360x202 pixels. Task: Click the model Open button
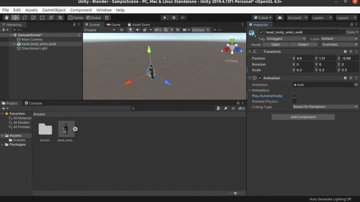[x=276, y=44]
